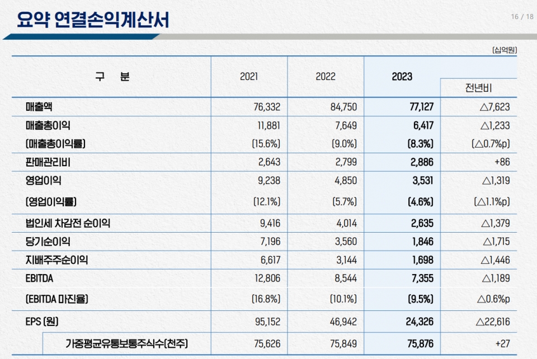Screen dimensions: 537x359
Task: Select the 매출액 row label
Action: coord(41,107)
